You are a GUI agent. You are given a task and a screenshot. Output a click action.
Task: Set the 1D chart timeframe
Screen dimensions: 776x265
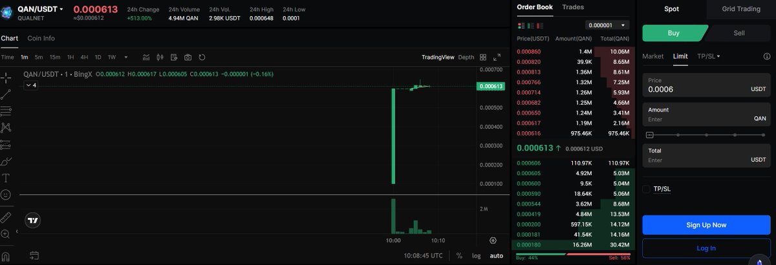98,58
